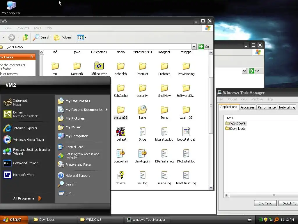Select the _default shortcut file icon
298x224 pixels.
121,134
